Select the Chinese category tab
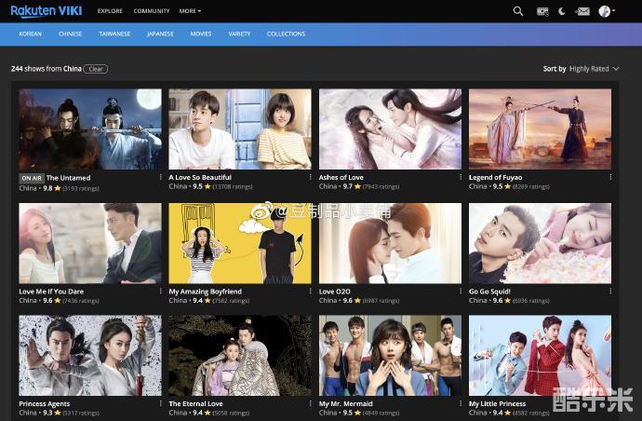 click(x=71, y=34)
